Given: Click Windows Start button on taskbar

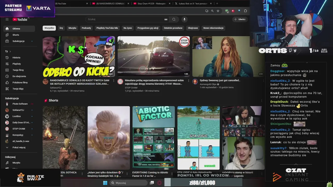Looking at the screenshot, I should 105,183.
